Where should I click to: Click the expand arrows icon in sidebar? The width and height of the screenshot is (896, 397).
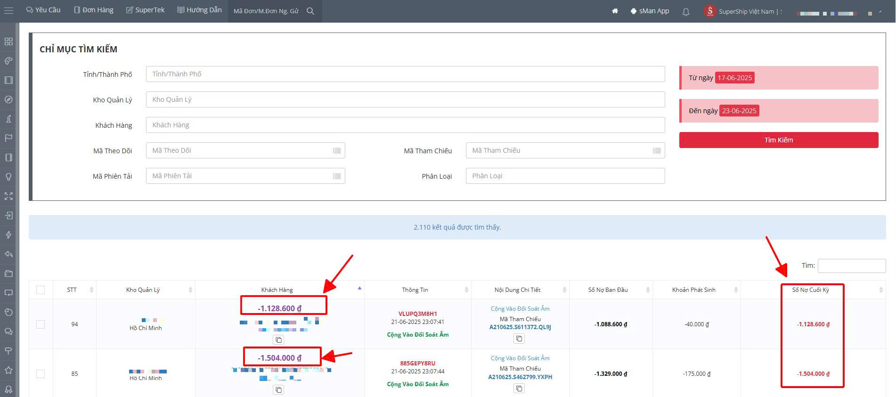pos(8,196)
